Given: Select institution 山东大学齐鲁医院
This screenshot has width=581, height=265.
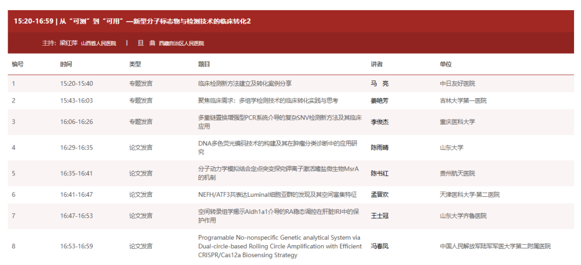Looking at the screenshot, I should [x=463, y=216].
